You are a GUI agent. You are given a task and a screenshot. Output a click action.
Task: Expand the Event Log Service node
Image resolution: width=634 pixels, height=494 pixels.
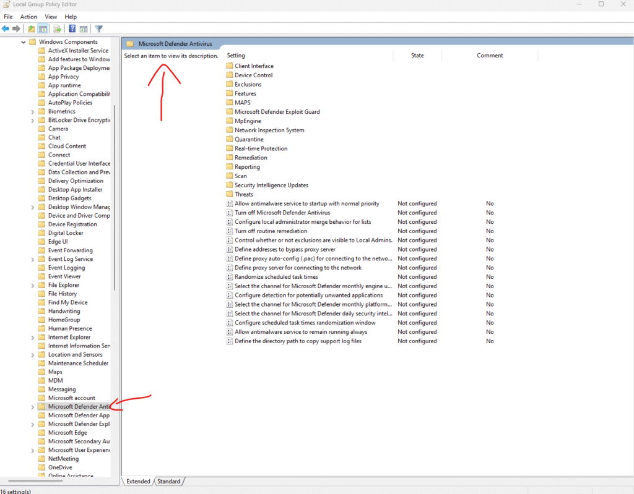[33, 259]
